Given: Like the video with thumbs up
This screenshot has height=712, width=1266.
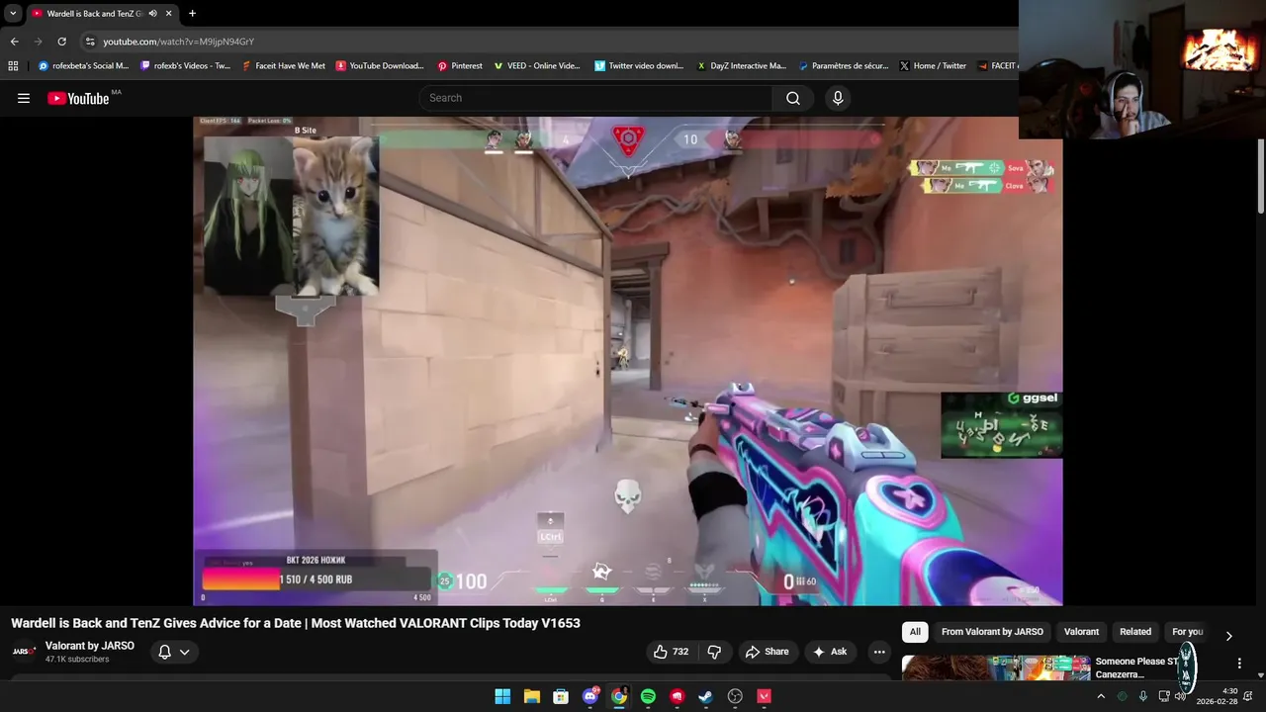Looking at the screenshot, I should click(x=671, y=652).
